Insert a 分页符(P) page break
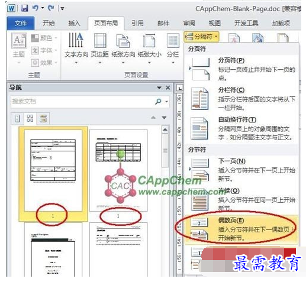 point(241,69)
